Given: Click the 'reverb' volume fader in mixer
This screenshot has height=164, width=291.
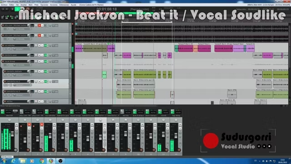Looking at the screenshot, I should [x=163, y=134].
